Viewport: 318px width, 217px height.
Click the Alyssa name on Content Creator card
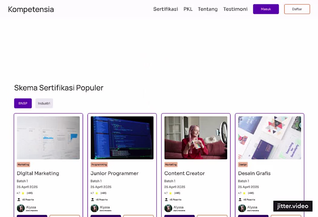tap(178, 207)
